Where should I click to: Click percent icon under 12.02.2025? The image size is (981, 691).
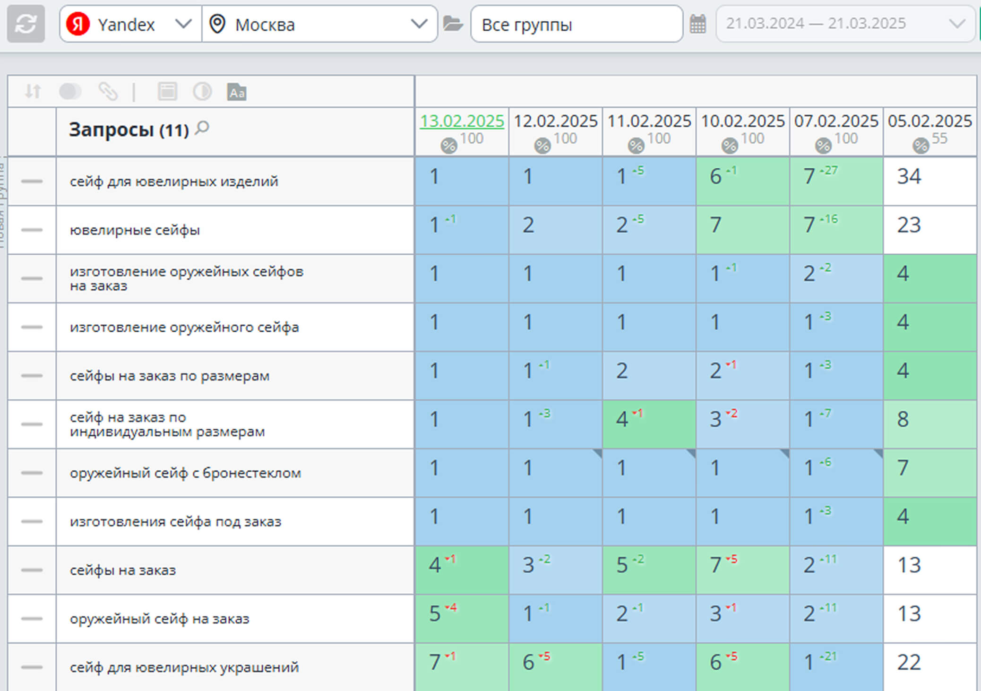542,145
